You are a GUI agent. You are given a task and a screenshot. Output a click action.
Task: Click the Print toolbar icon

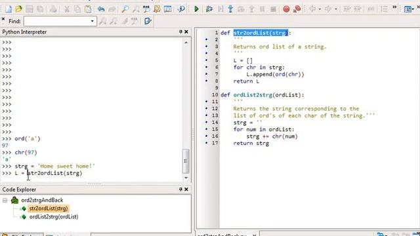(53, 9)
